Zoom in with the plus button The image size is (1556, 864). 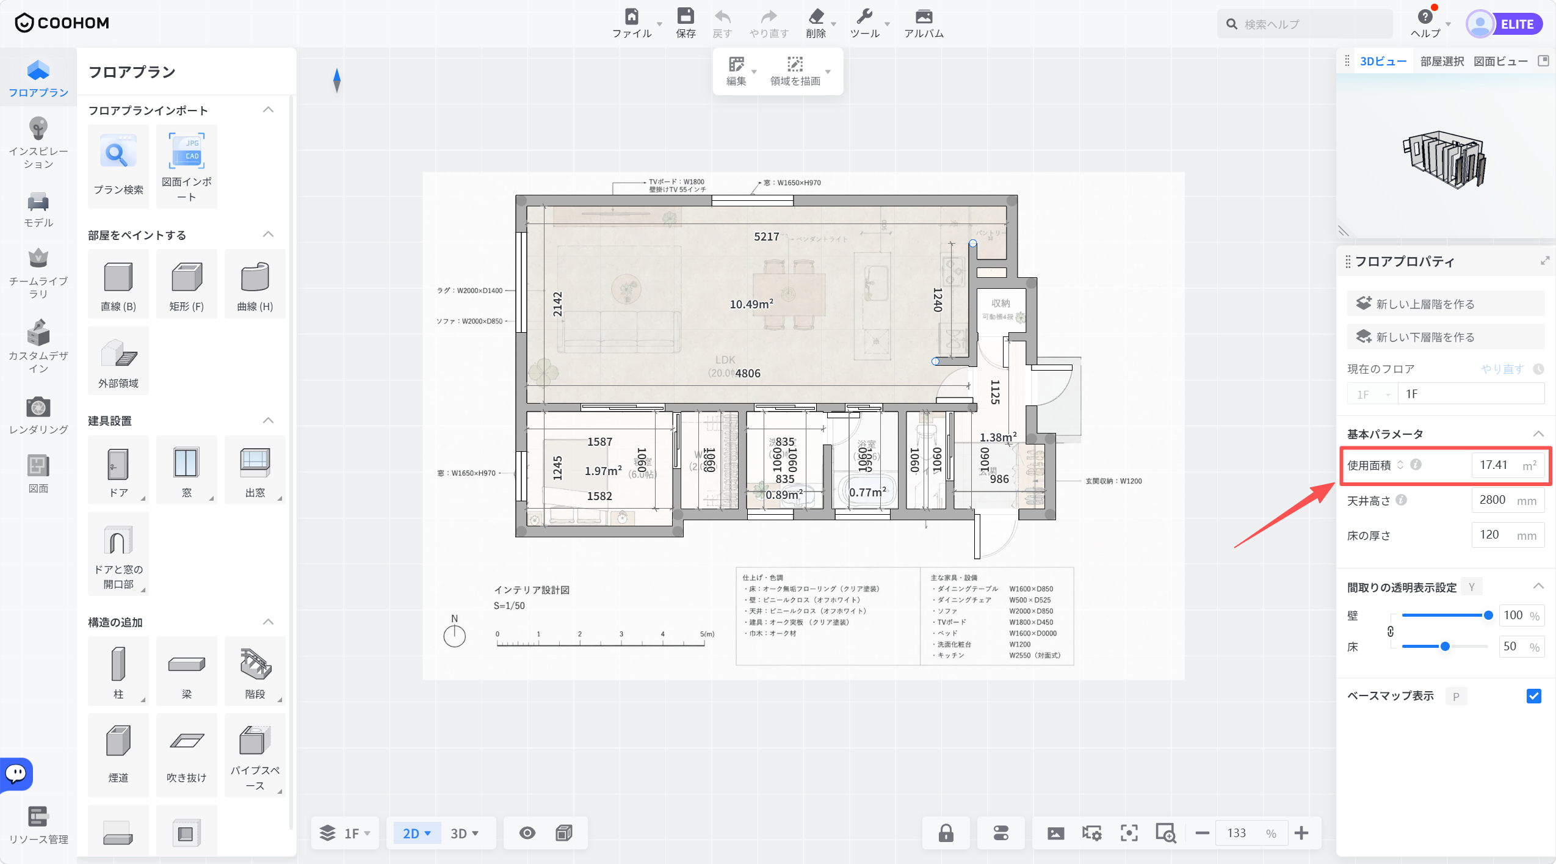click(x=1301, y=833)
